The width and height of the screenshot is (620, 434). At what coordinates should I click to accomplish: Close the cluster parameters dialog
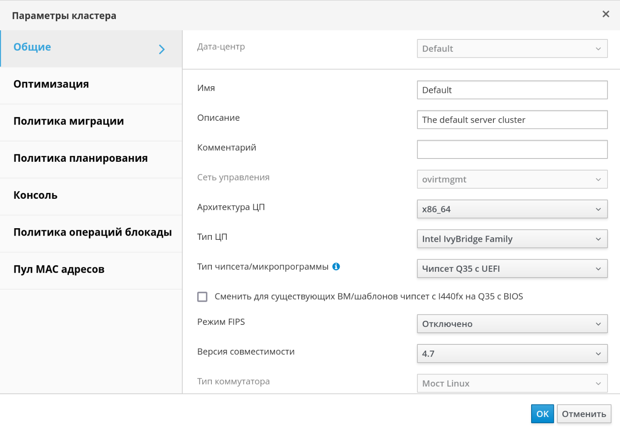(605, 15)
